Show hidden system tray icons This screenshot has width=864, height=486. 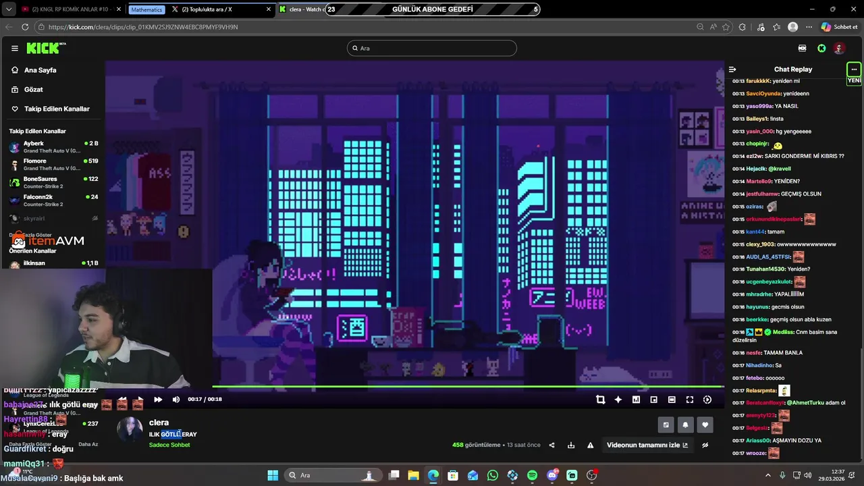pos(767,475)
